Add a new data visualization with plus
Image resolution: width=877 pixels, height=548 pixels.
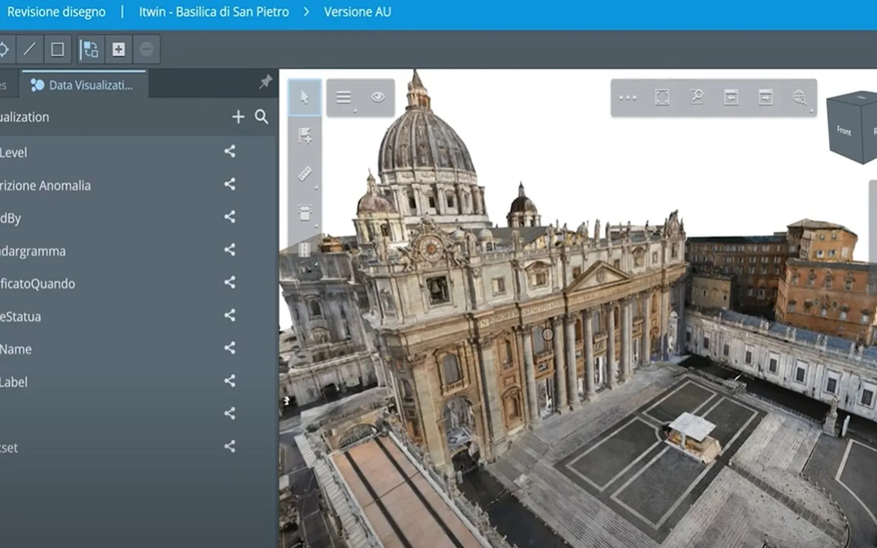[238, 117]
